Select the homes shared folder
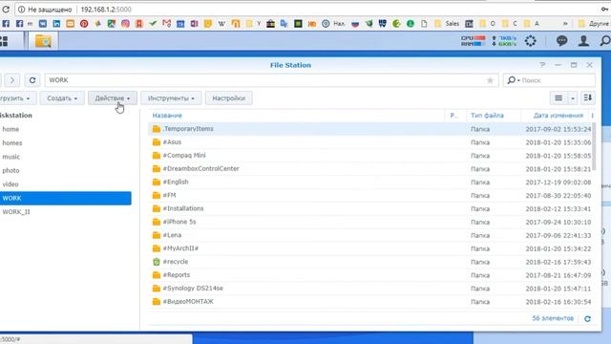 (x=12, y=143)
